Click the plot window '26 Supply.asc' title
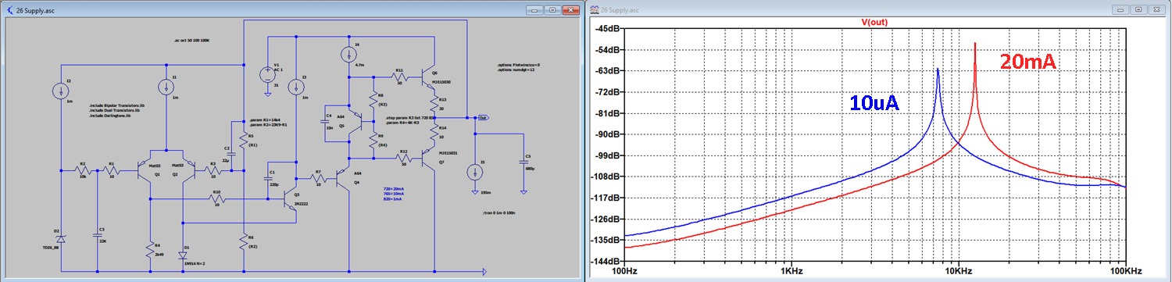Screen dimensions: 1172x282 (x=620, y=9)
